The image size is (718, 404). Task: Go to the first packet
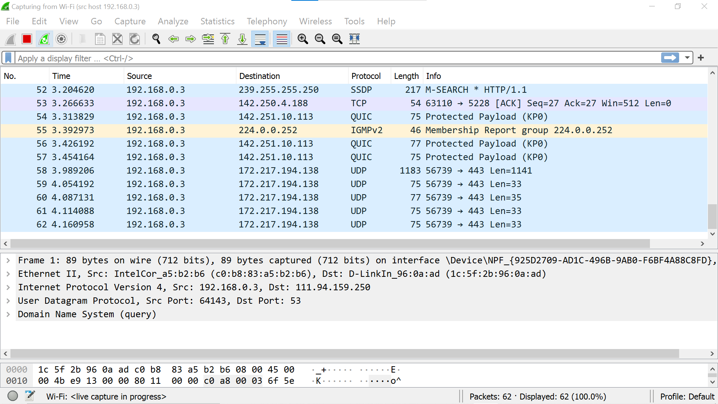click(225, 39)
